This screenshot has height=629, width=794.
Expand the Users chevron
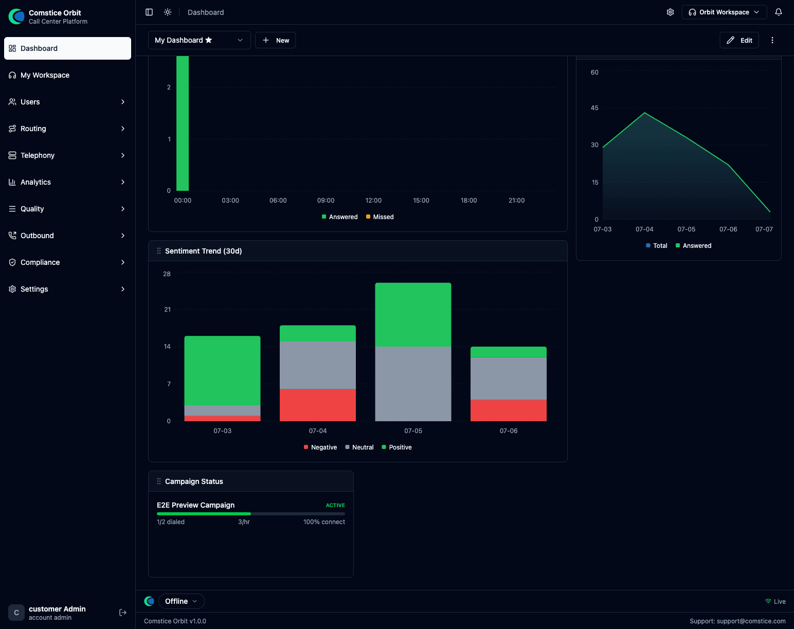click(123, 102)
